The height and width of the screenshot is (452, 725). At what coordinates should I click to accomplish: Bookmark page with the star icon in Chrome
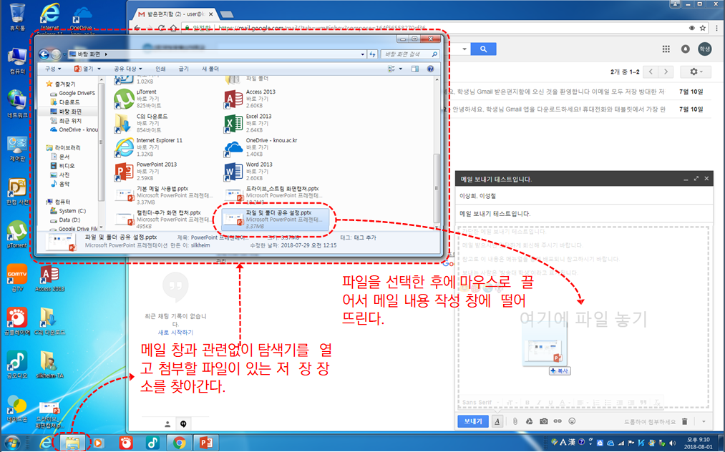coord(703,28)
